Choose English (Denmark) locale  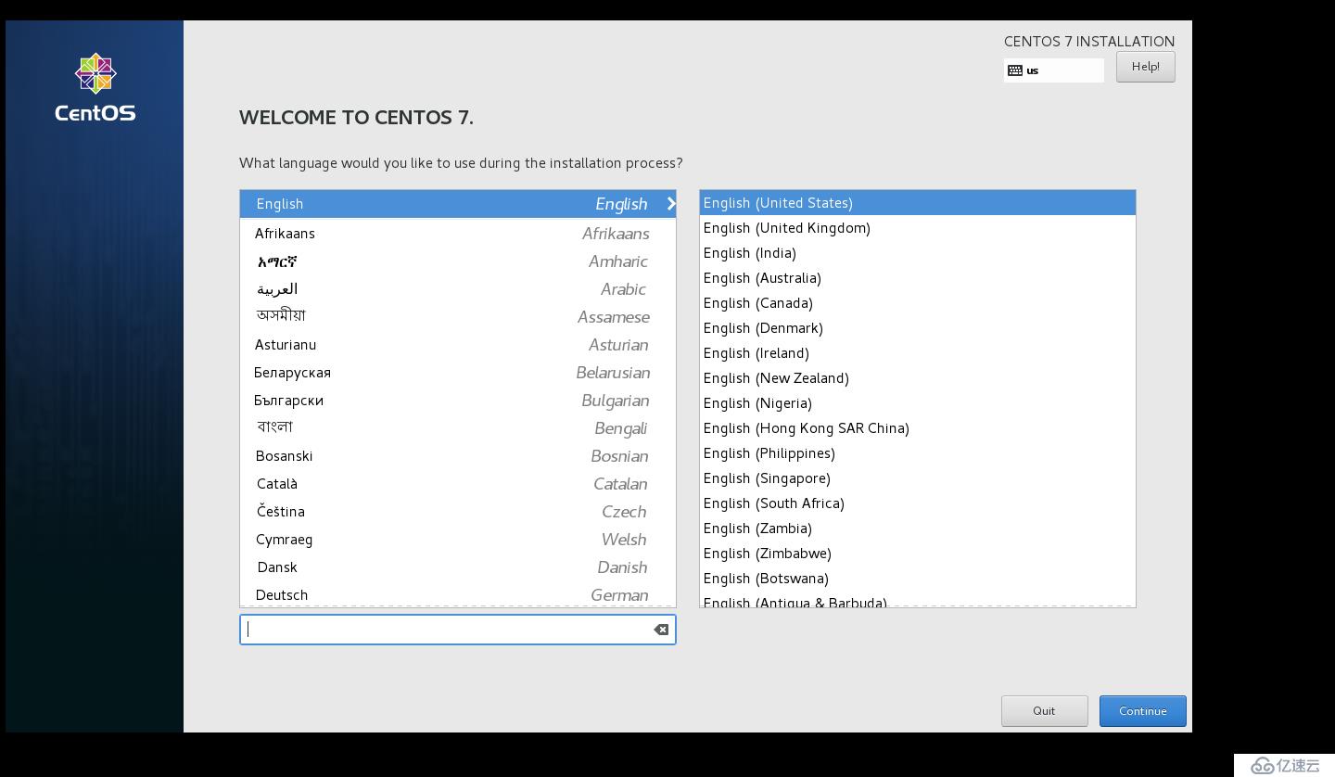click(918, 328)
